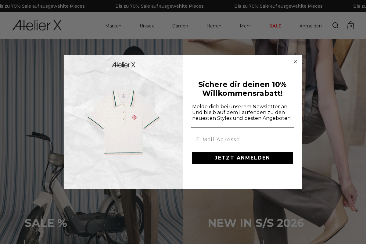Click the Anmelden login link
Screen dimensions: 366x244
tap(310, 26)
